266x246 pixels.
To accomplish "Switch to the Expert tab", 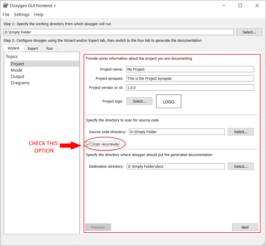I will point(33,48).
